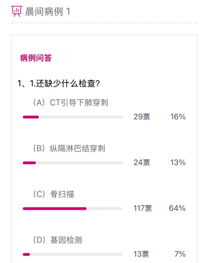This screenshot has height=263, width=209.
Task: Click the 7% percentage label
Action: (180, 254)
